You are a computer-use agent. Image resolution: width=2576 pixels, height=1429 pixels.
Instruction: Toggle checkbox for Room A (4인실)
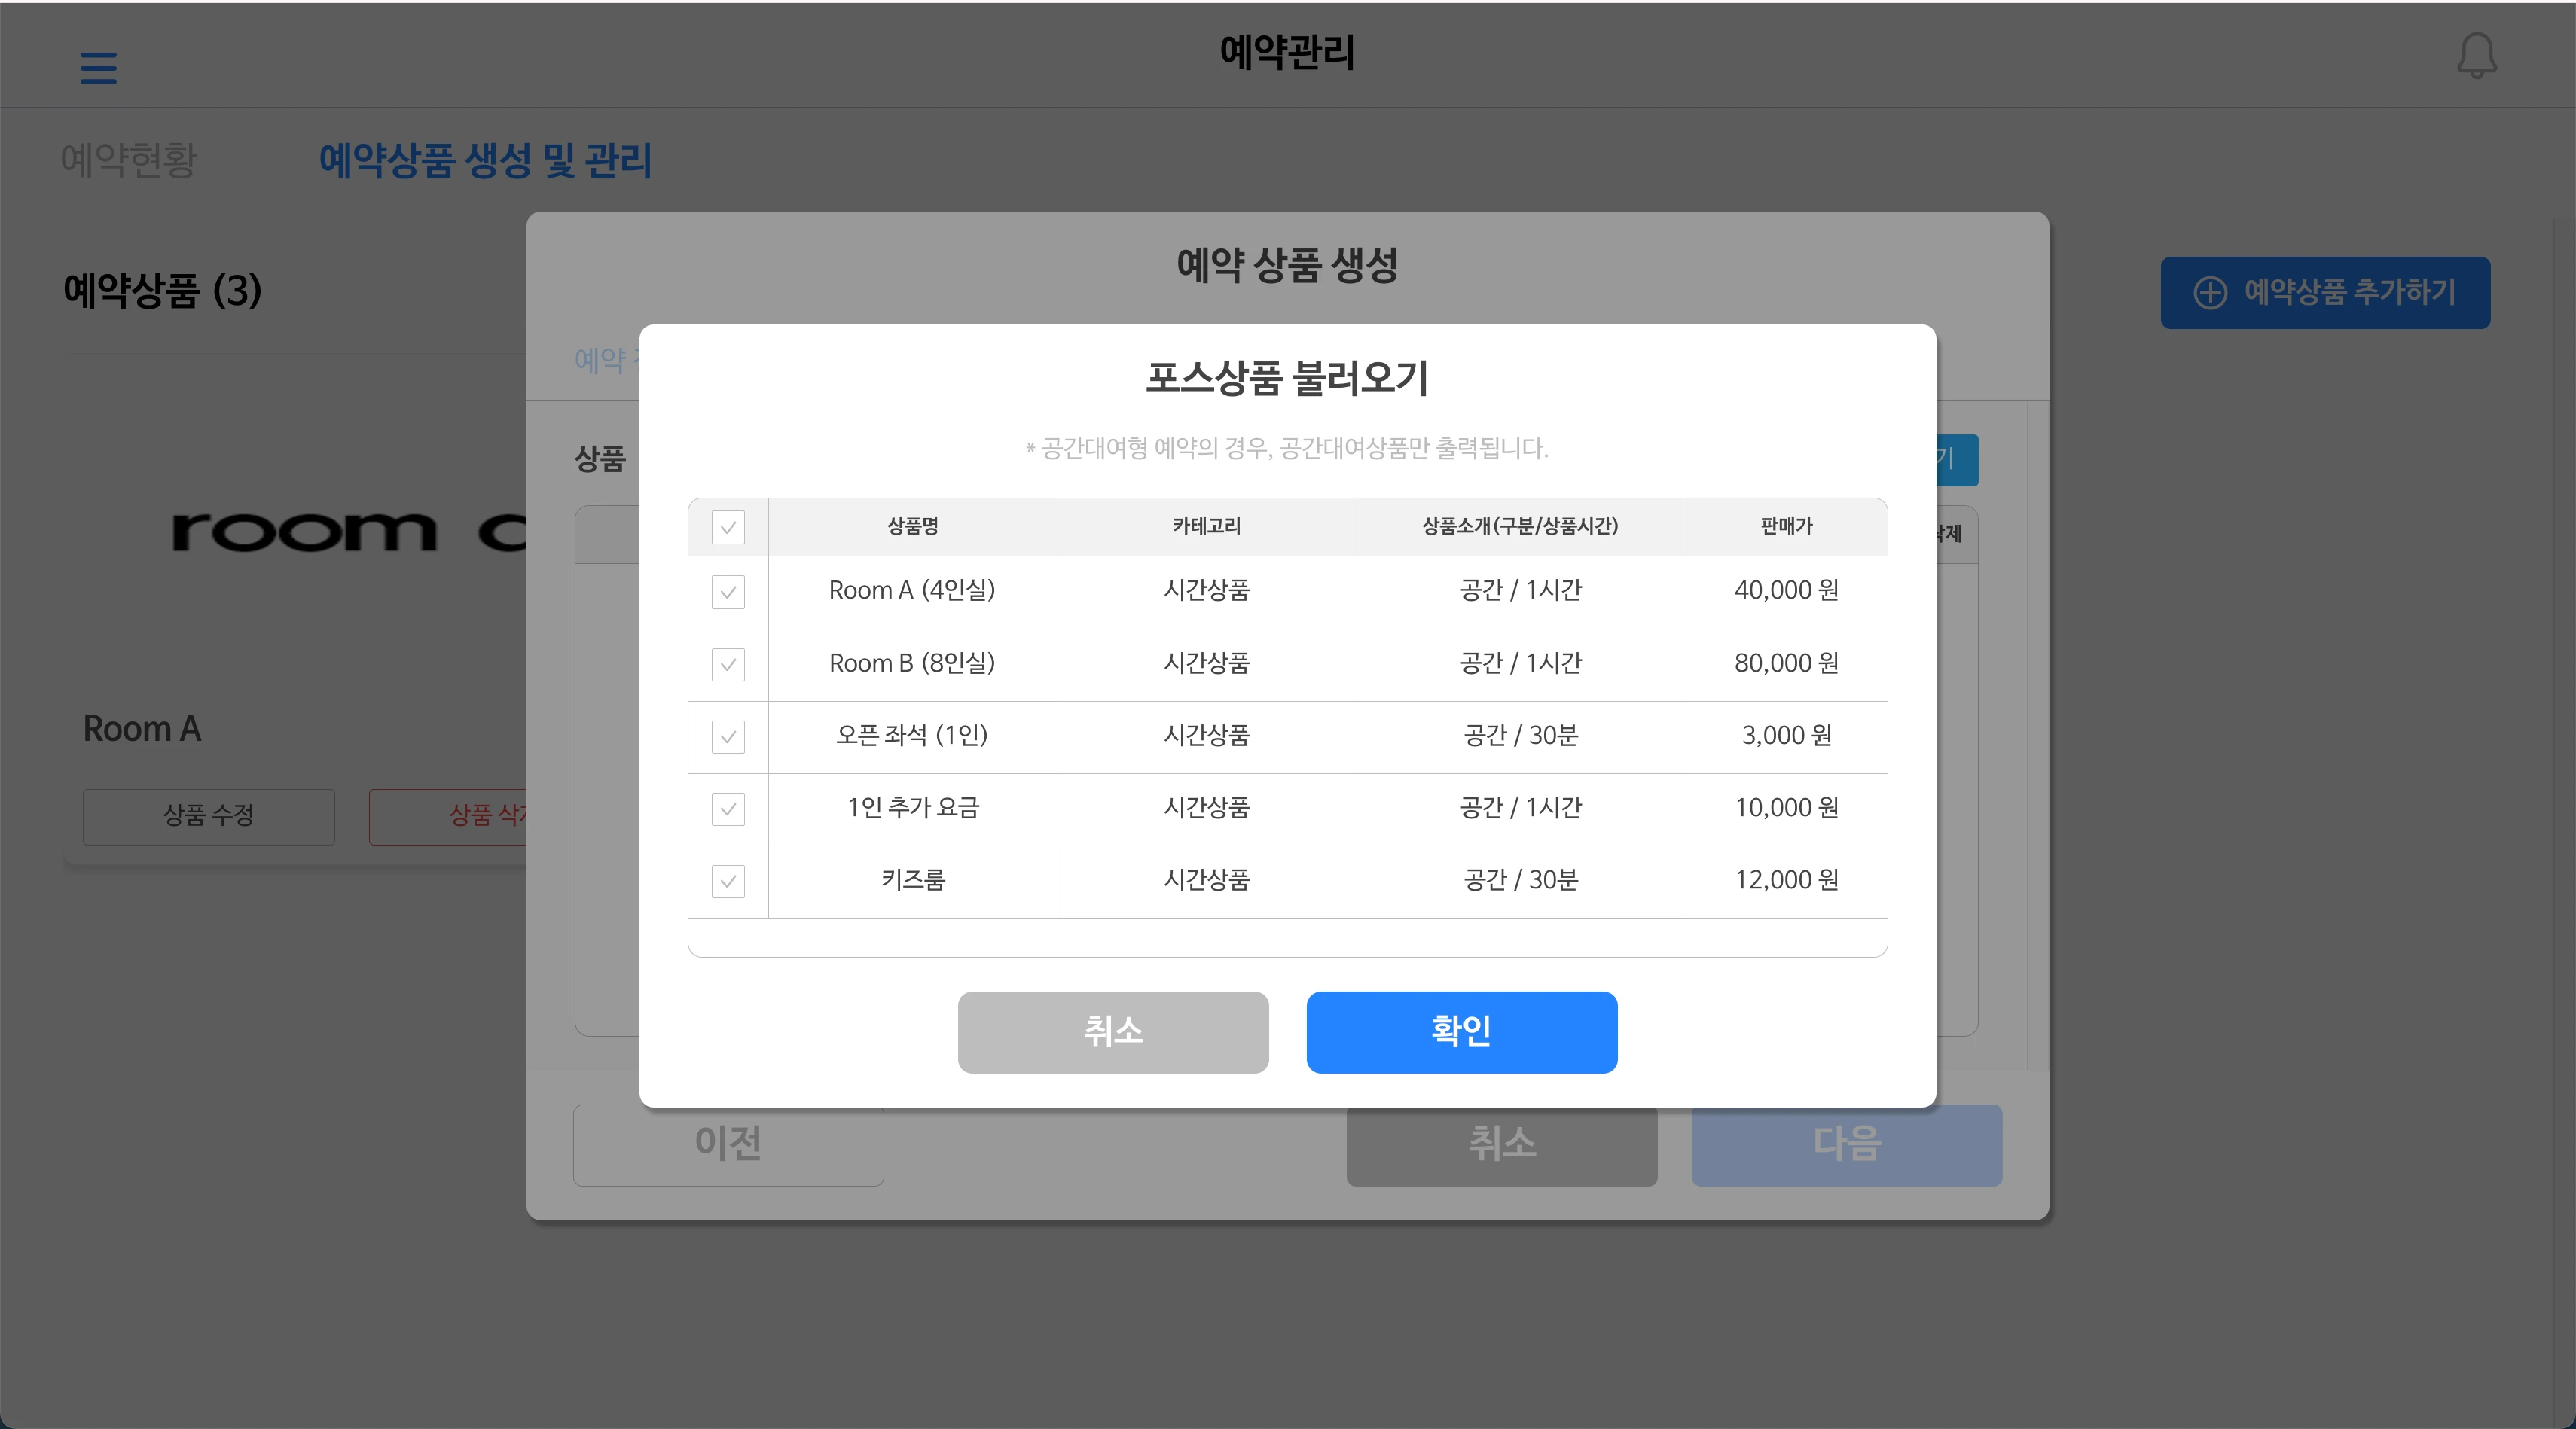pos(728,592)
